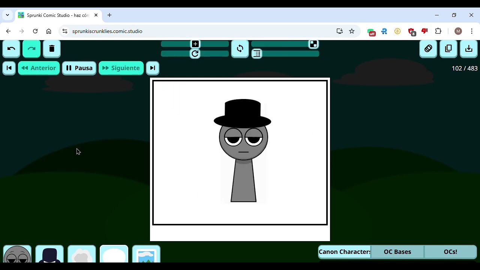
Task: Go forward in browser history
Action: click(22, 31)
